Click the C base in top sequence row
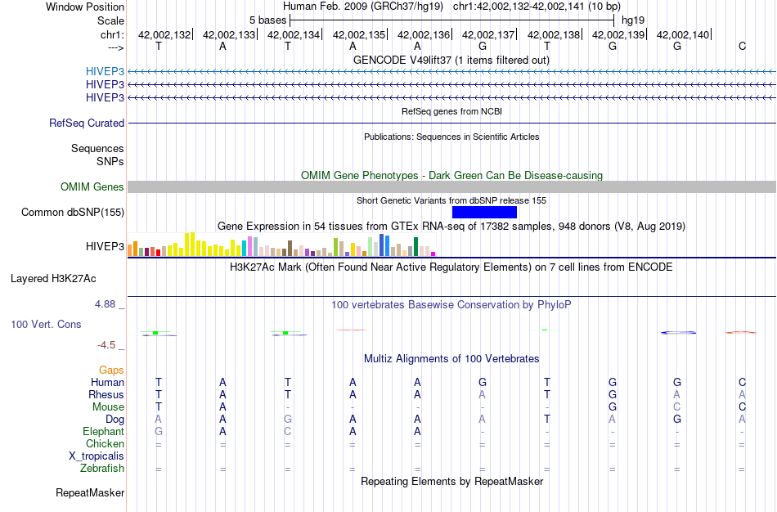 pos(742,46)
